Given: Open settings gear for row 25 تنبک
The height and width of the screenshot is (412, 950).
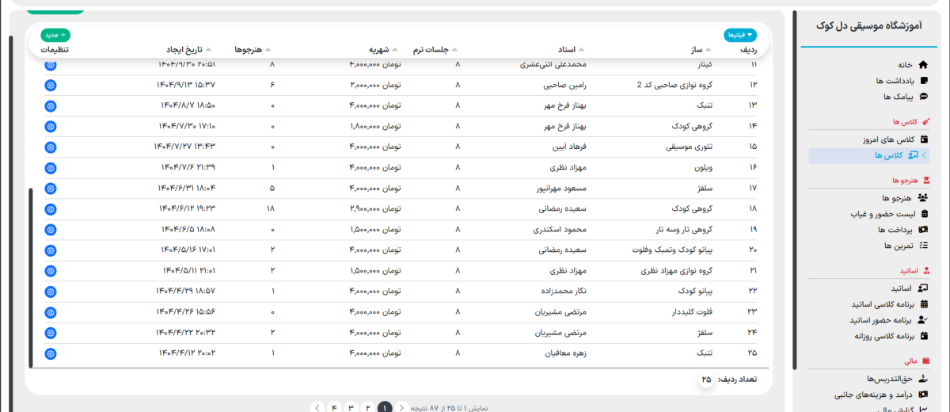Looking at the screenshot, I should click(51, 353).
